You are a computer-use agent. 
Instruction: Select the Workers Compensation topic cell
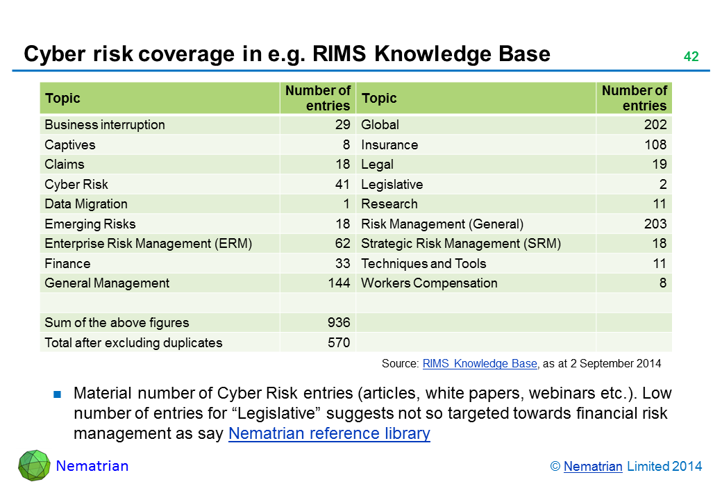point(429,283)
